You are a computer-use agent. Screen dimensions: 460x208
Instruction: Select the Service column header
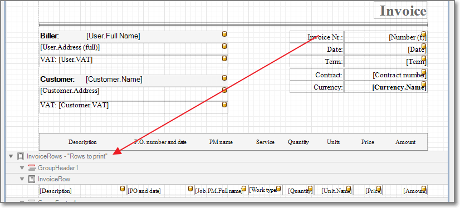coord(265,142)
